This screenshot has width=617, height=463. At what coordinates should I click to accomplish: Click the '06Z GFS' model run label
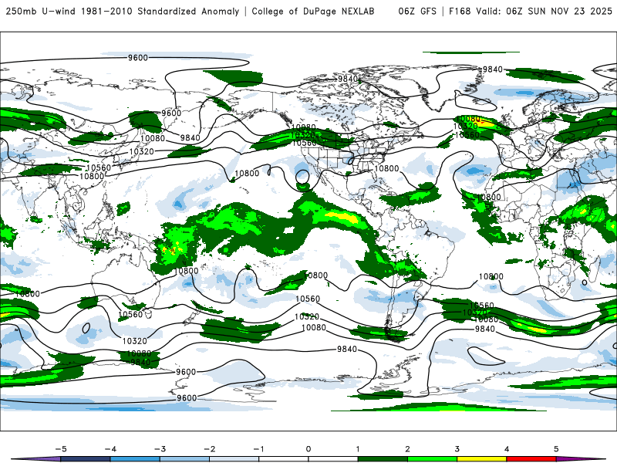(x=417, y=12)
